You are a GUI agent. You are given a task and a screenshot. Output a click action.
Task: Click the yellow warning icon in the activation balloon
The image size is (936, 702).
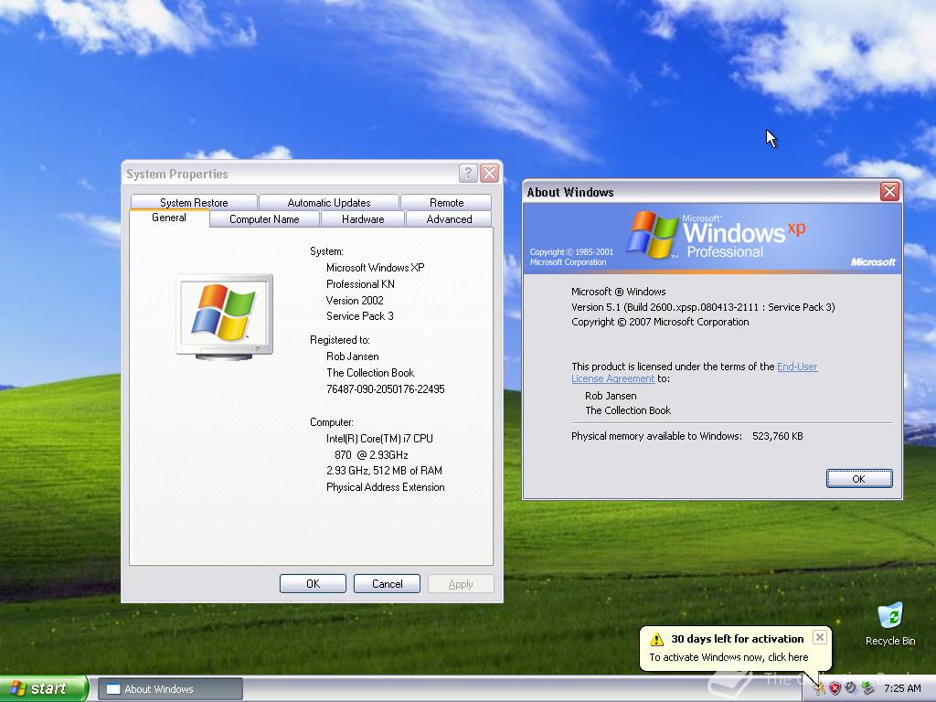656,639
